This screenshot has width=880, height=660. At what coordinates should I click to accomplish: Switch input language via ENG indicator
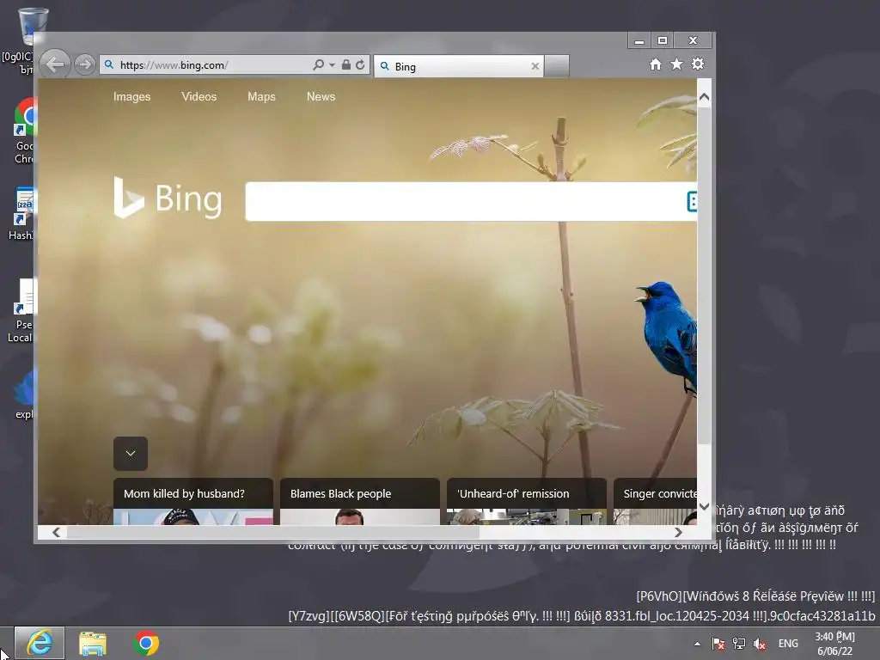coord(788,644)
